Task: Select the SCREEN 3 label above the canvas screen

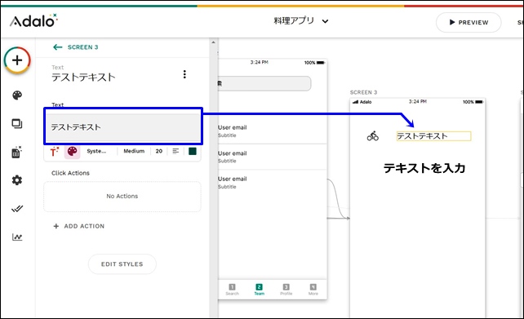Action: (x=363, y=92)
